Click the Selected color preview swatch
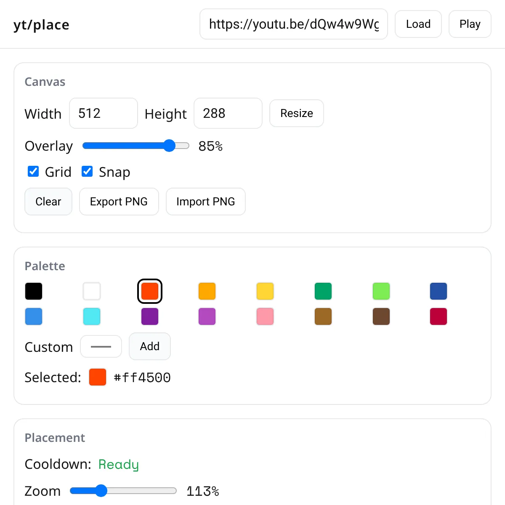This screenshot has height=505, width=505. coord(98,377)
